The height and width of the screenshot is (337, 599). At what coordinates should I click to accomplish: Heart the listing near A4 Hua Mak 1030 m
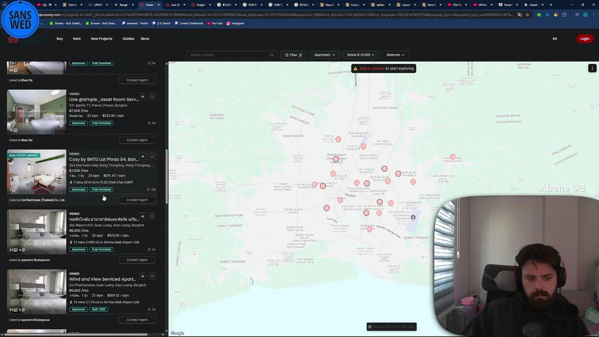152,217
